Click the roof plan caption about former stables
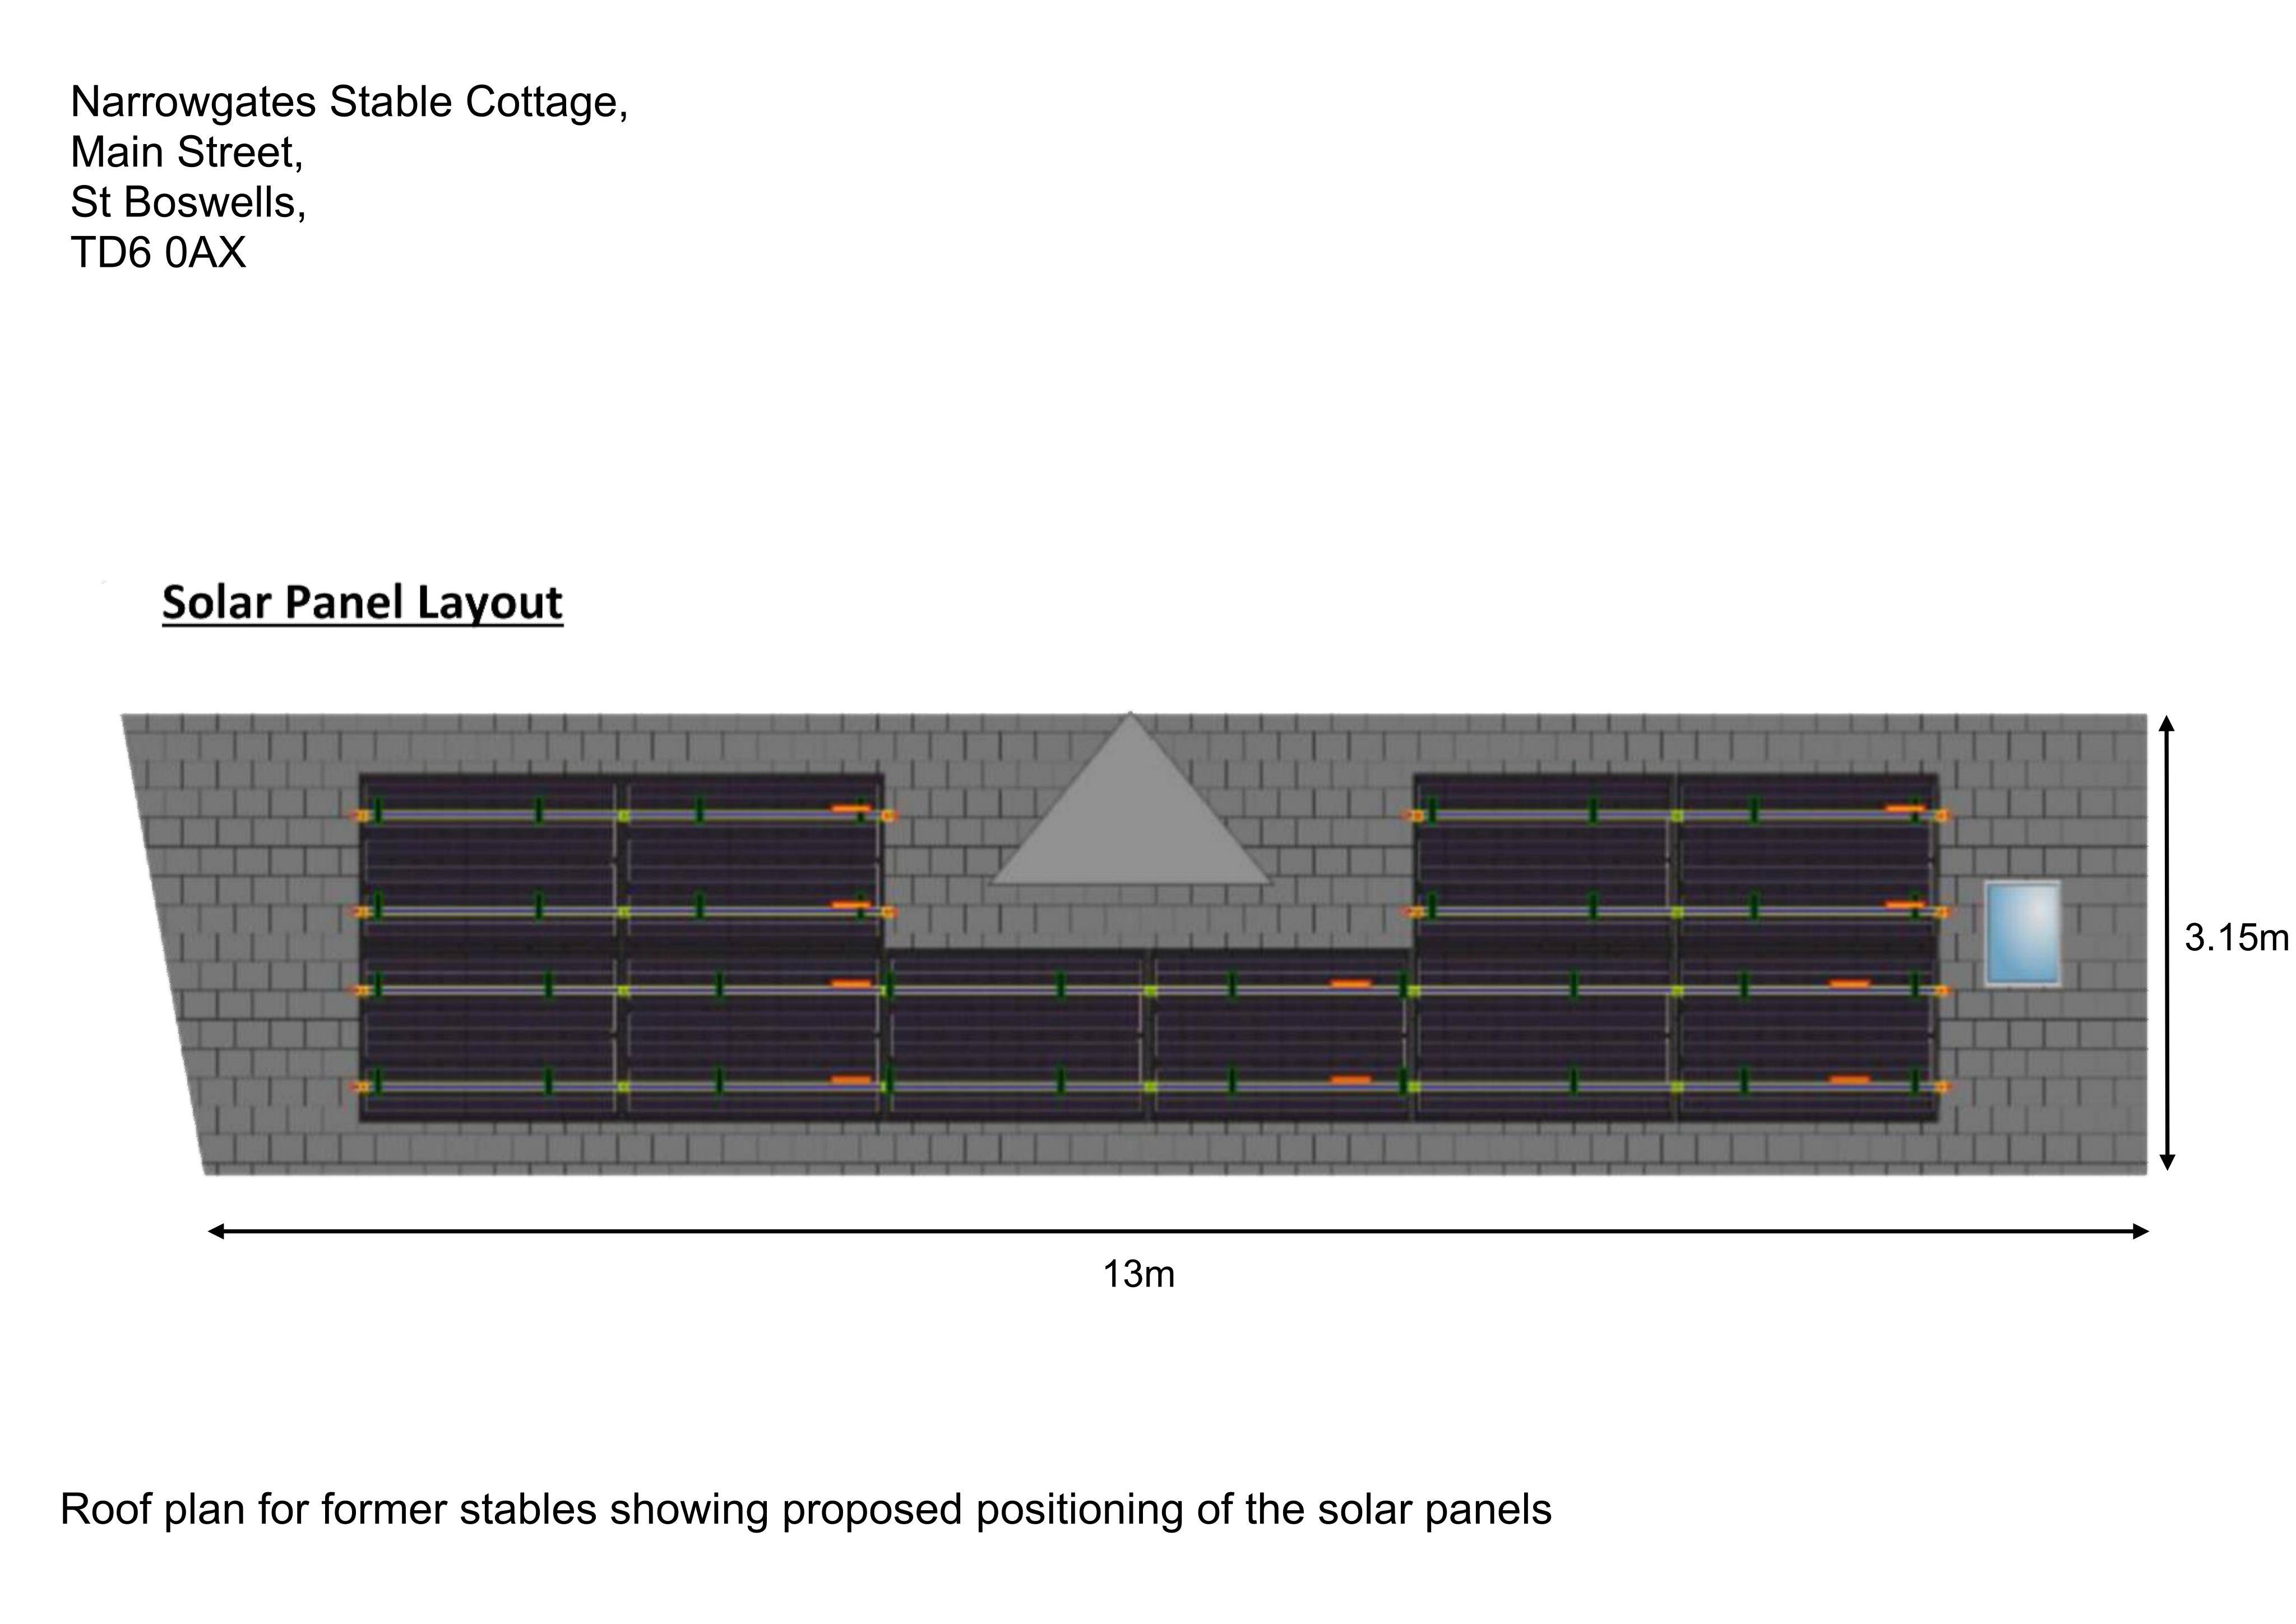 click(806, 1509)
